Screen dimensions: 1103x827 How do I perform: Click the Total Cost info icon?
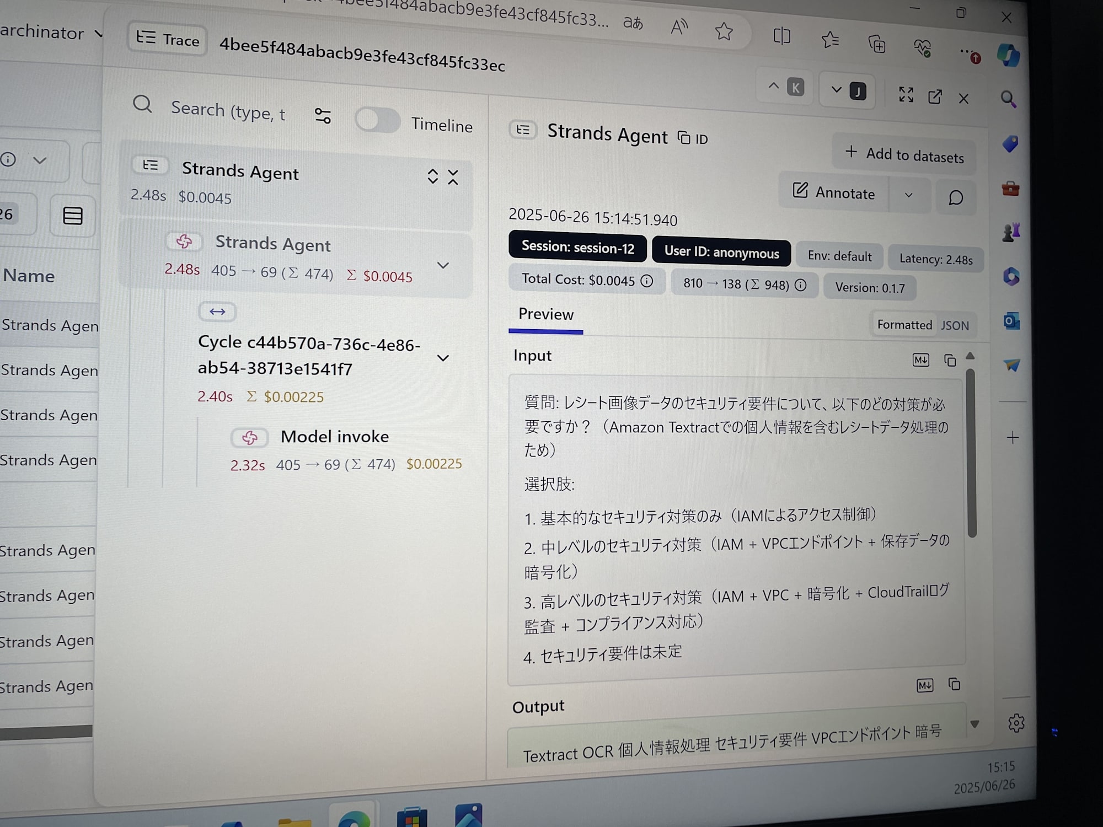pos(646,281)
